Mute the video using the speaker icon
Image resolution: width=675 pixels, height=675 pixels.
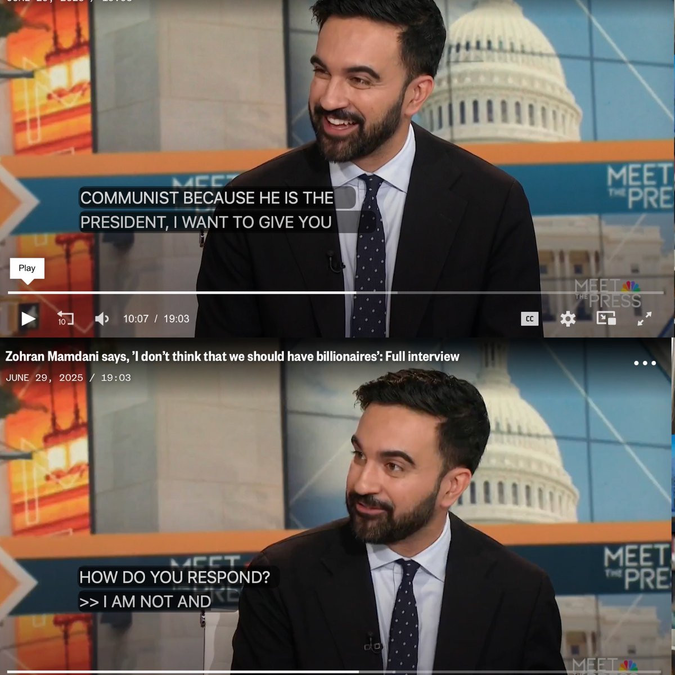102,319
